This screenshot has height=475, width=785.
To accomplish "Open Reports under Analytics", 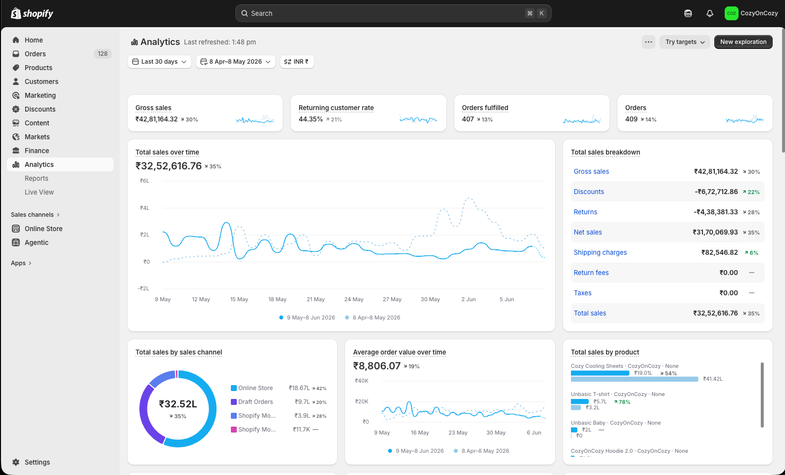I will click(37, 178).
